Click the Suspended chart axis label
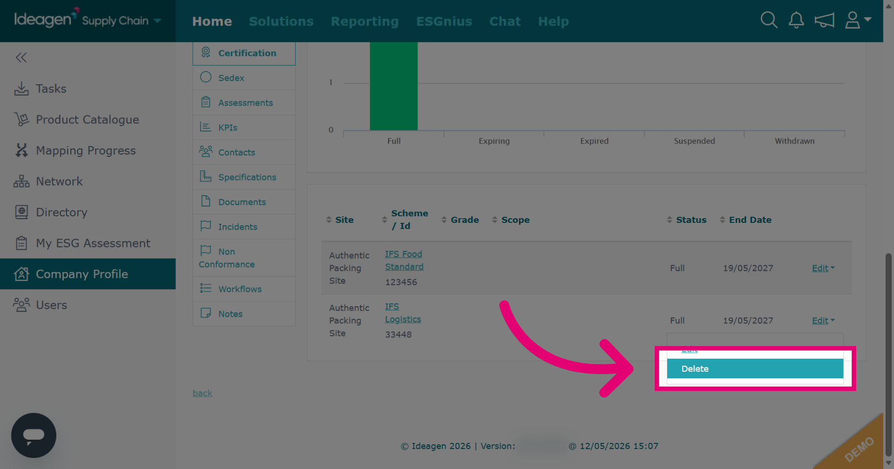The height and width of the screenshot is (469, 894). click(694, 141)
